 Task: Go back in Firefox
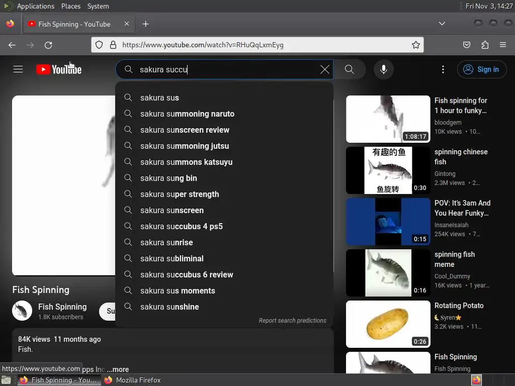pyautogui.click(x=12, y=45)
